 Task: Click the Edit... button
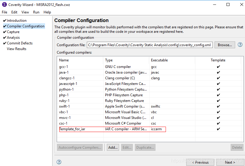pos(127,148)
